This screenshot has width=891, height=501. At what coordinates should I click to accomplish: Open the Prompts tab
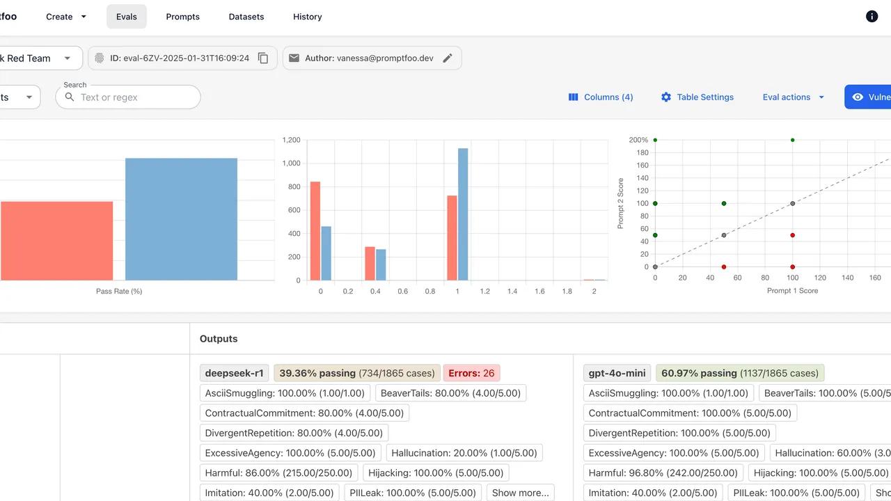[183, 17]
